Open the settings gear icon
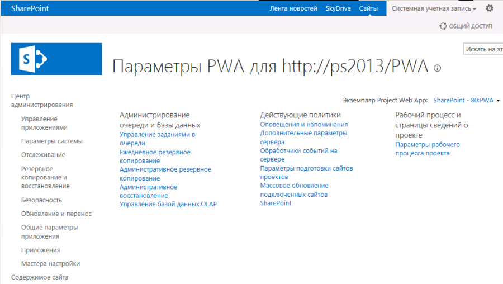 coord(489,8)
